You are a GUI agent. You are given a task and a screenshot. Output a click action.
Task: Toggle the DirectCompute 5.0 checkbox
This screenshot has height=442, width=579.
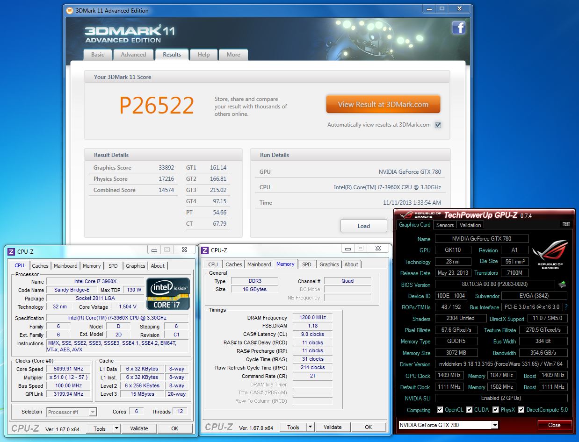(521, 410)
